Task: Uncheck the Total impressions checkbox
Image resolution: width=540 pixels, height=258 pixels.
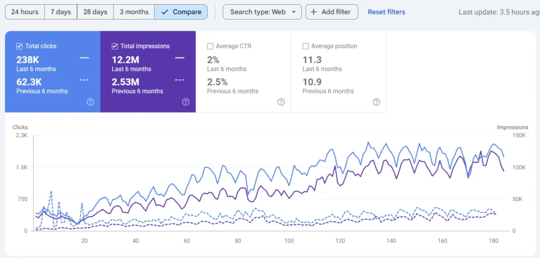Action: point(115,46)
